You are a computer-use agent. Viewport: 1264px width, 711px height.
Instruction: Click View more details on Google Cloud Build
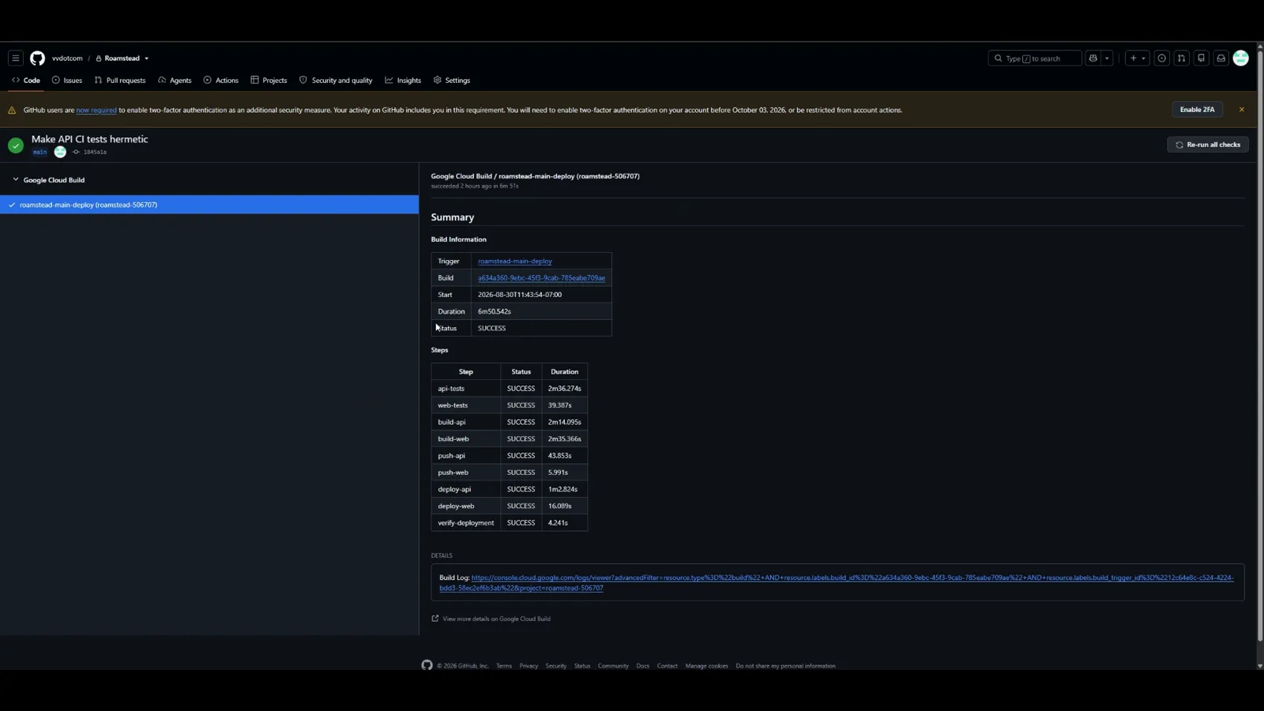coord(497,619)
